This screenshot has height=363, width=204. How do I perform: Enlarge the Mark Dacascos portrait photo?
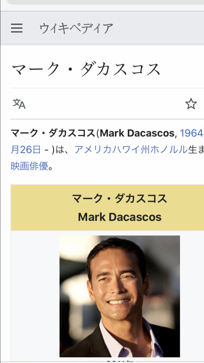120,296
